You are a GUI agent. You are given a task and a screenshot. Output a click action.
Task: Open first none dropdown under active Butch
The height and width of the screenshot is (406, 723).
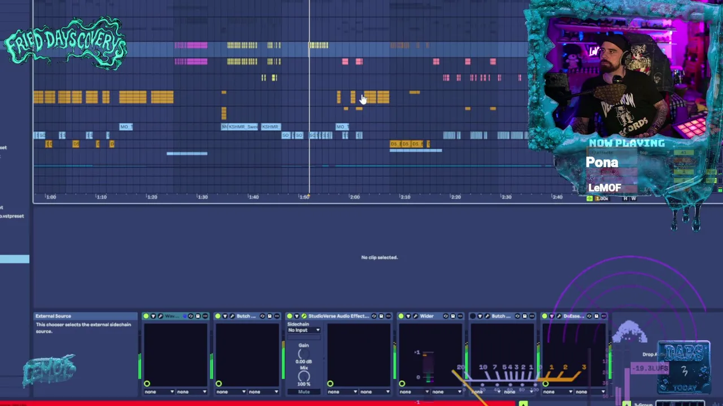230,391
